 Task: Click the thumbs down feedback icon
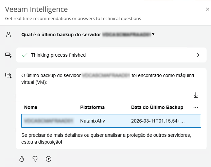tap(35, 159)
